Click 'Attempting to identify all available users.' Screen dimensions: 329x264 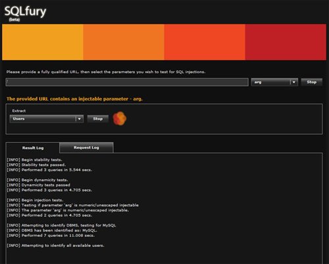point(55,246)
